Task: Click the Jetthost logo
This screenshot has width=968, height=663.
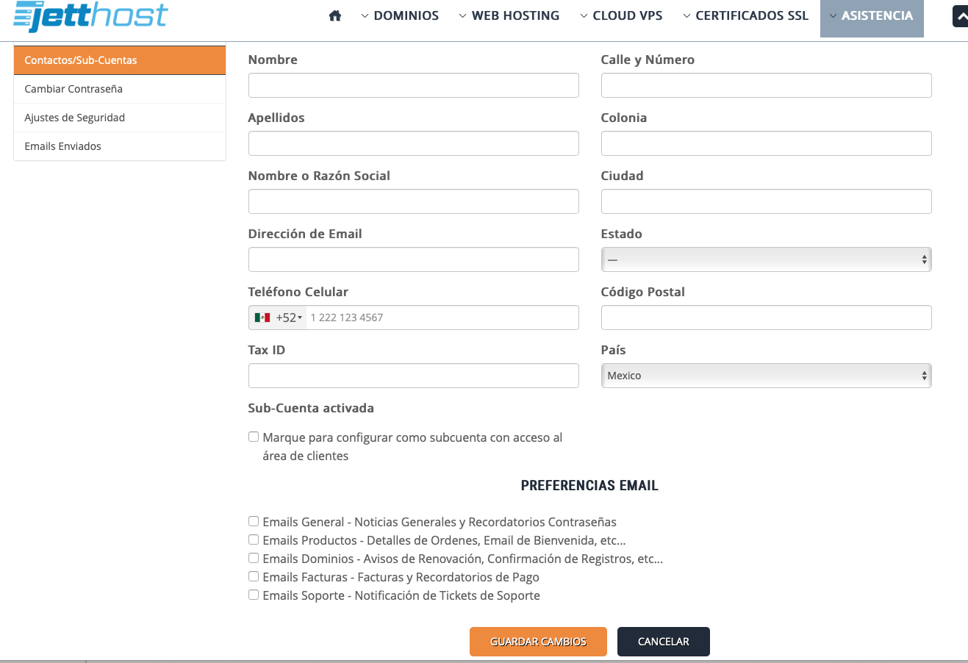Action: pos(91,16)
